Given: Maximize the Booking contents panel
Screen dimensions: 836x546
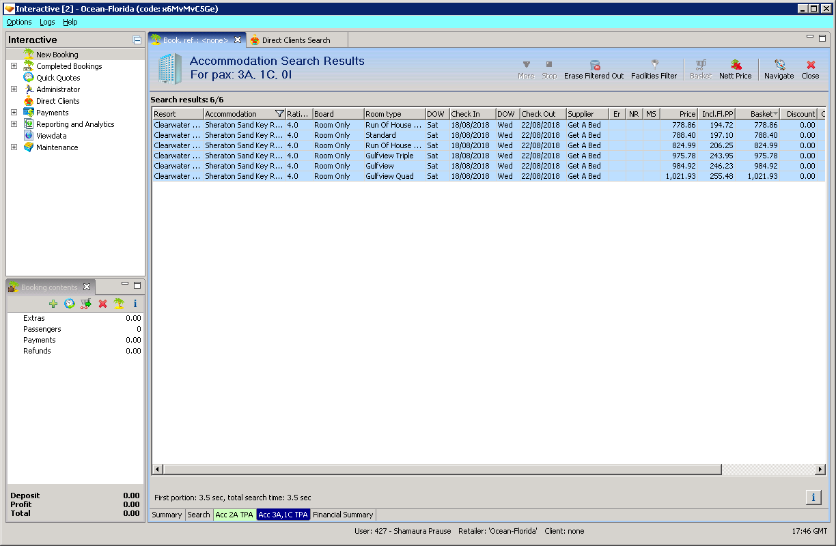Looking at the screenshot, I should pos(137,285).
